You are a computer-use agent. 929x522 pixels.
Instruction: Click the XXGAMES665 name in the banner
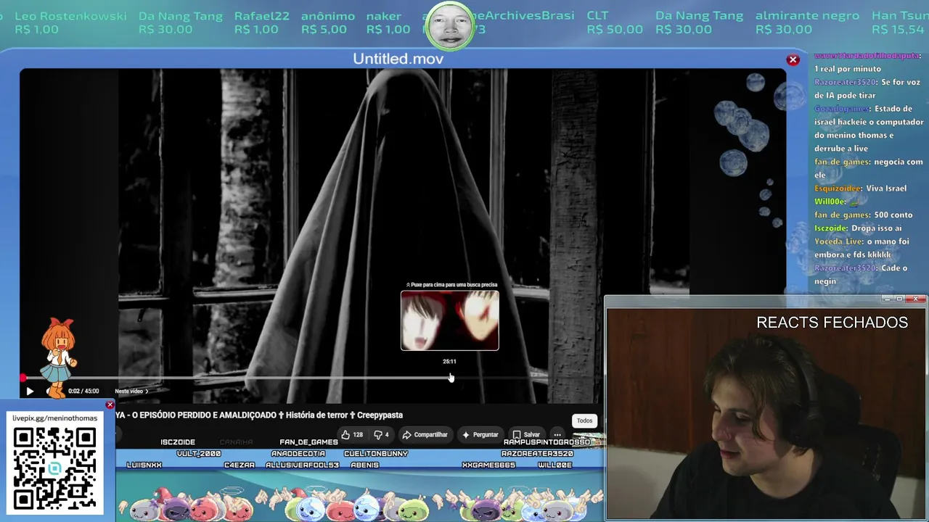(488, 465)
